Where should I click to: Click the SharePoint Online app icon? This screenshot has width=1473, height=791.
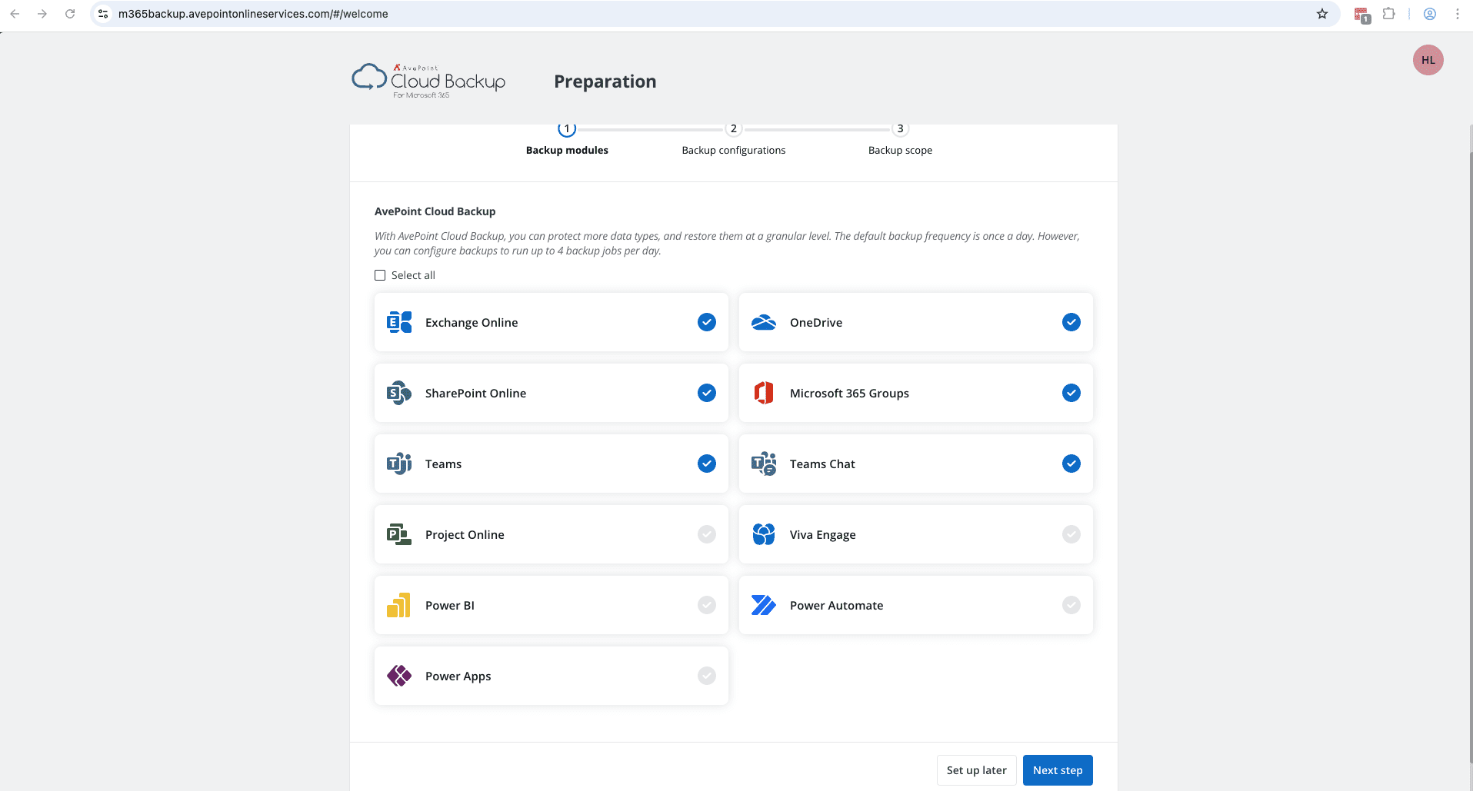point(399,393)
